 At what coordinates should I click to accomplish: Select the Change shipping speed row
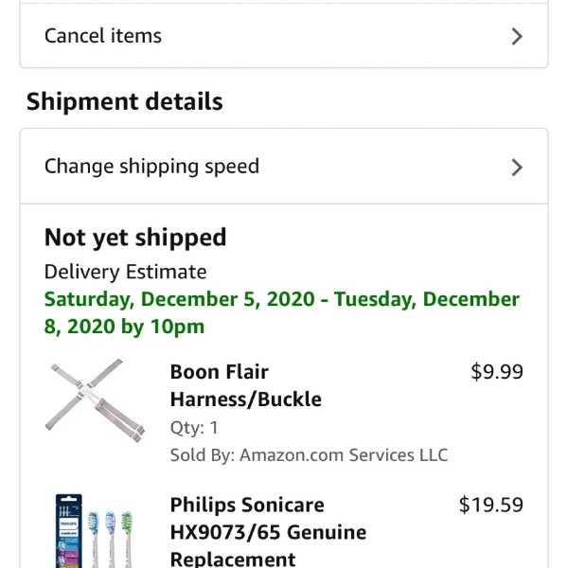coord(284,167)
